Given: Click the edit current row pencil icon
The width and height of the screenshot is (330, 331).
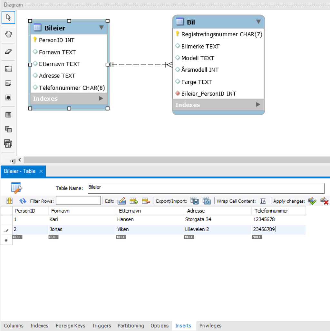Looking at the screenshot, I should (122, 201).
